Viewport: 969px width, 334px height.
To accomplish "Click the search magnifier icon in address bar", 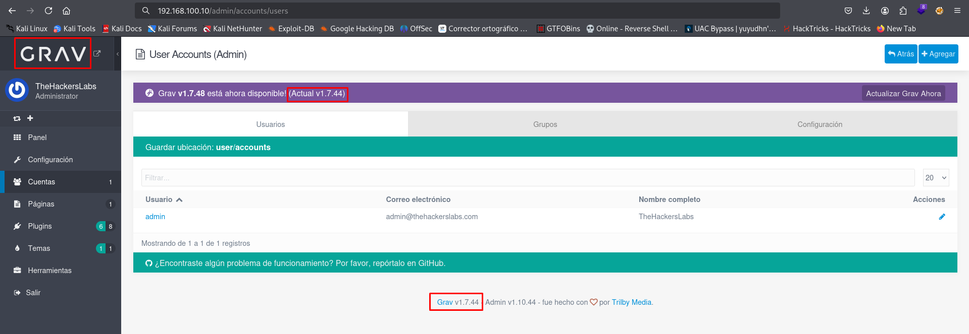I will (x=146, y=11).
